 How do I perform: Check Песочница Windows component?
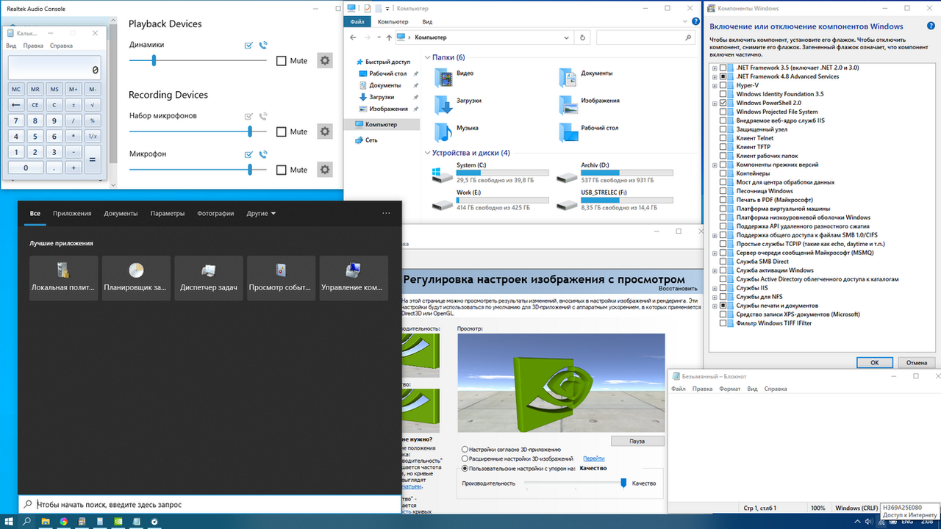(x=723, y=191)
